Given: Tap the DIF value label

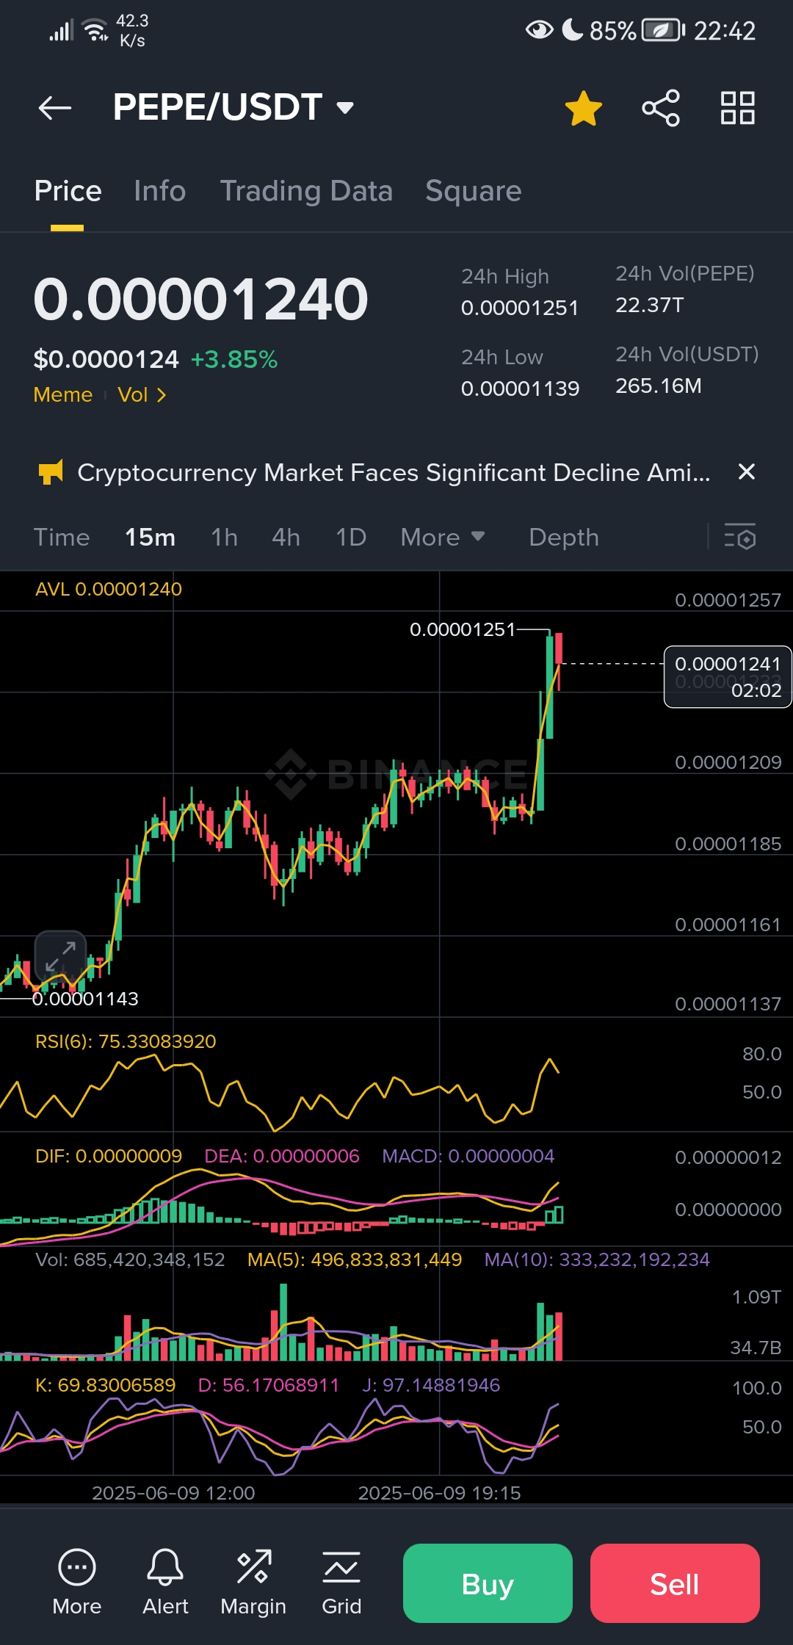Looking at the screenshot, I should pos(109,1156).
